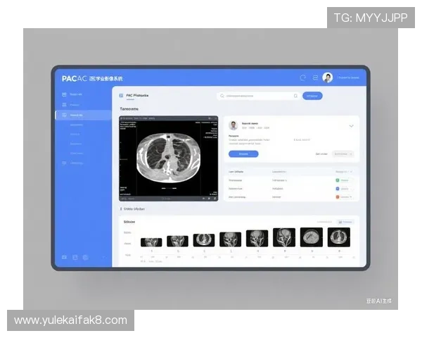Screen dimensions: 422x338
Task: Click the blue button beside the search field
Action: tap(312, 96)
